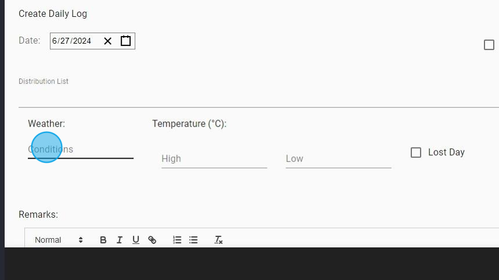Focus the Low temperature field

click(x=338, y=159)
